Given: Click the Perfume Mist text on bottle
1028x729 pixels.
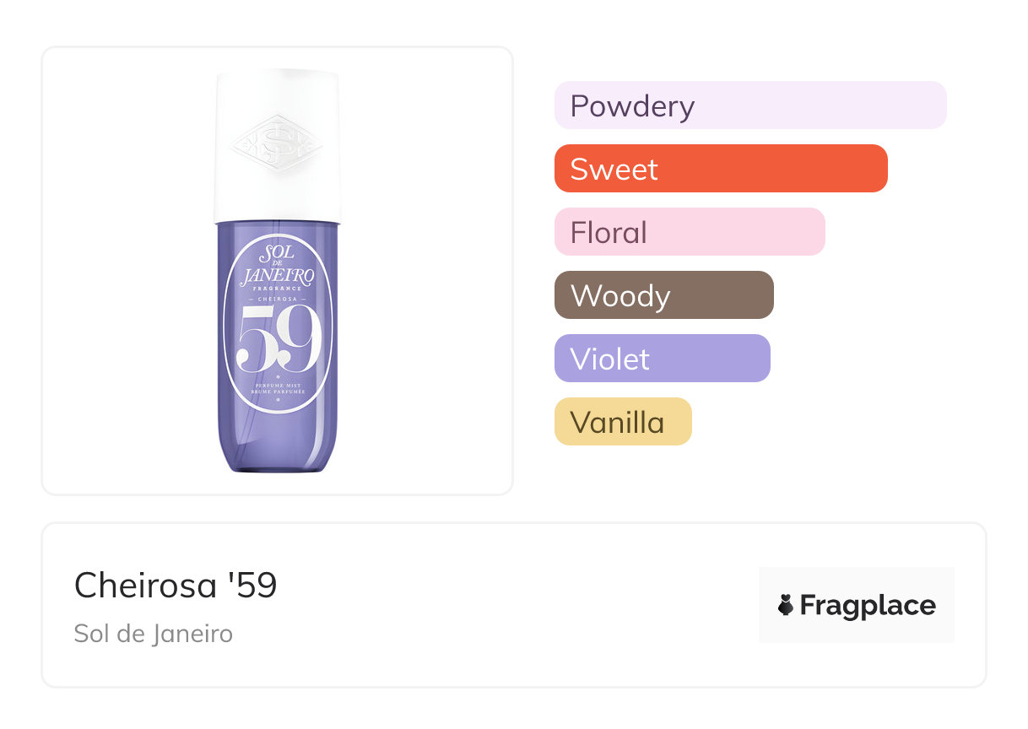Looking at the screenshot, I should 278,386.
